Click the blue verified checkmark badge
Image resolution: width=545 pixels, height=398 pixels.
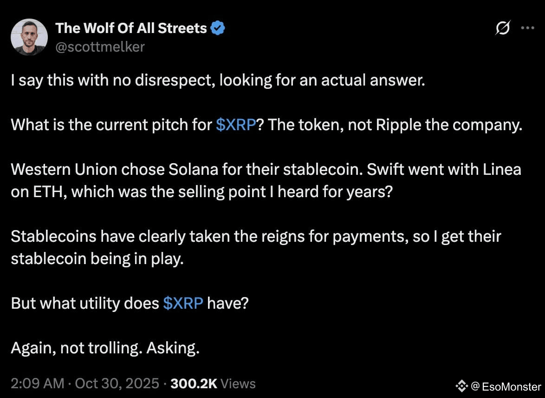(218, 28)
